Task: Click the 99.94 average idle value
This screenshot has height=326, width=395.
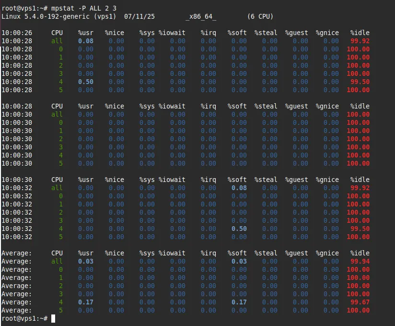Action: click(x=360, y=261)
